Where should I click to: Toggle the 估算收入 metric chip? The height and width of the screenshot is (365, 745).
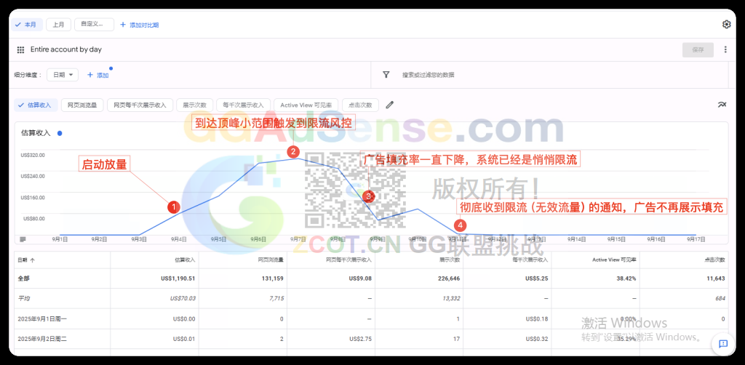pyautogui.click(x=36, y=105)
